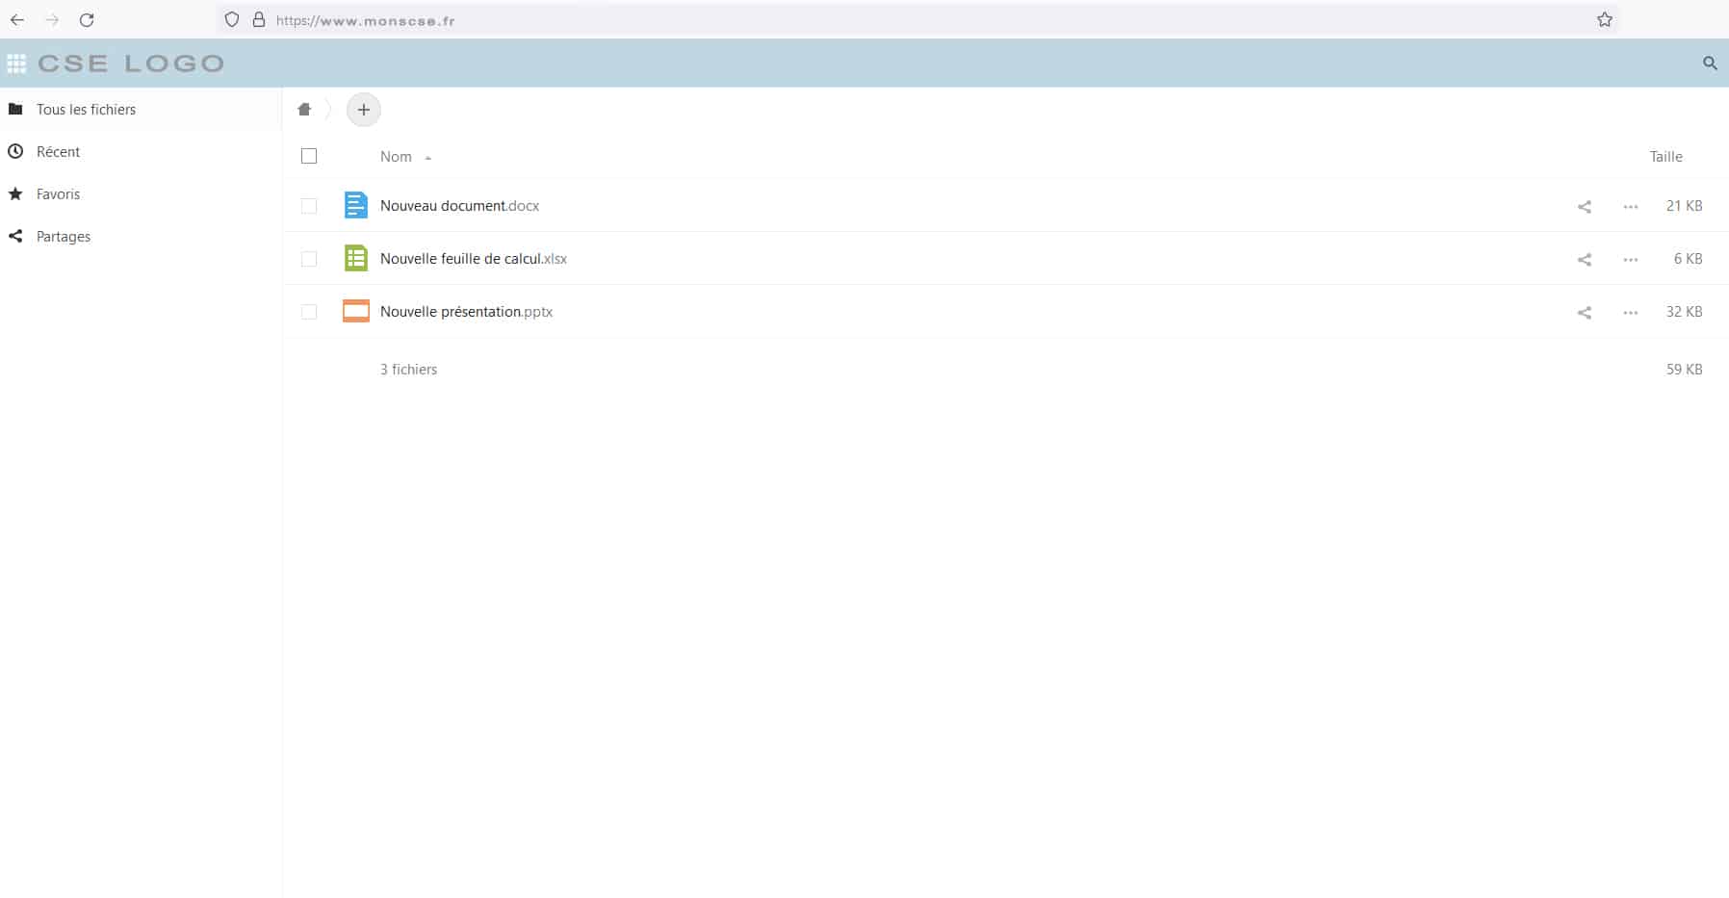This screenshot has width=1729, height=898.
Task: Click the browser address bar URL
Action: [x=366, y=20]
